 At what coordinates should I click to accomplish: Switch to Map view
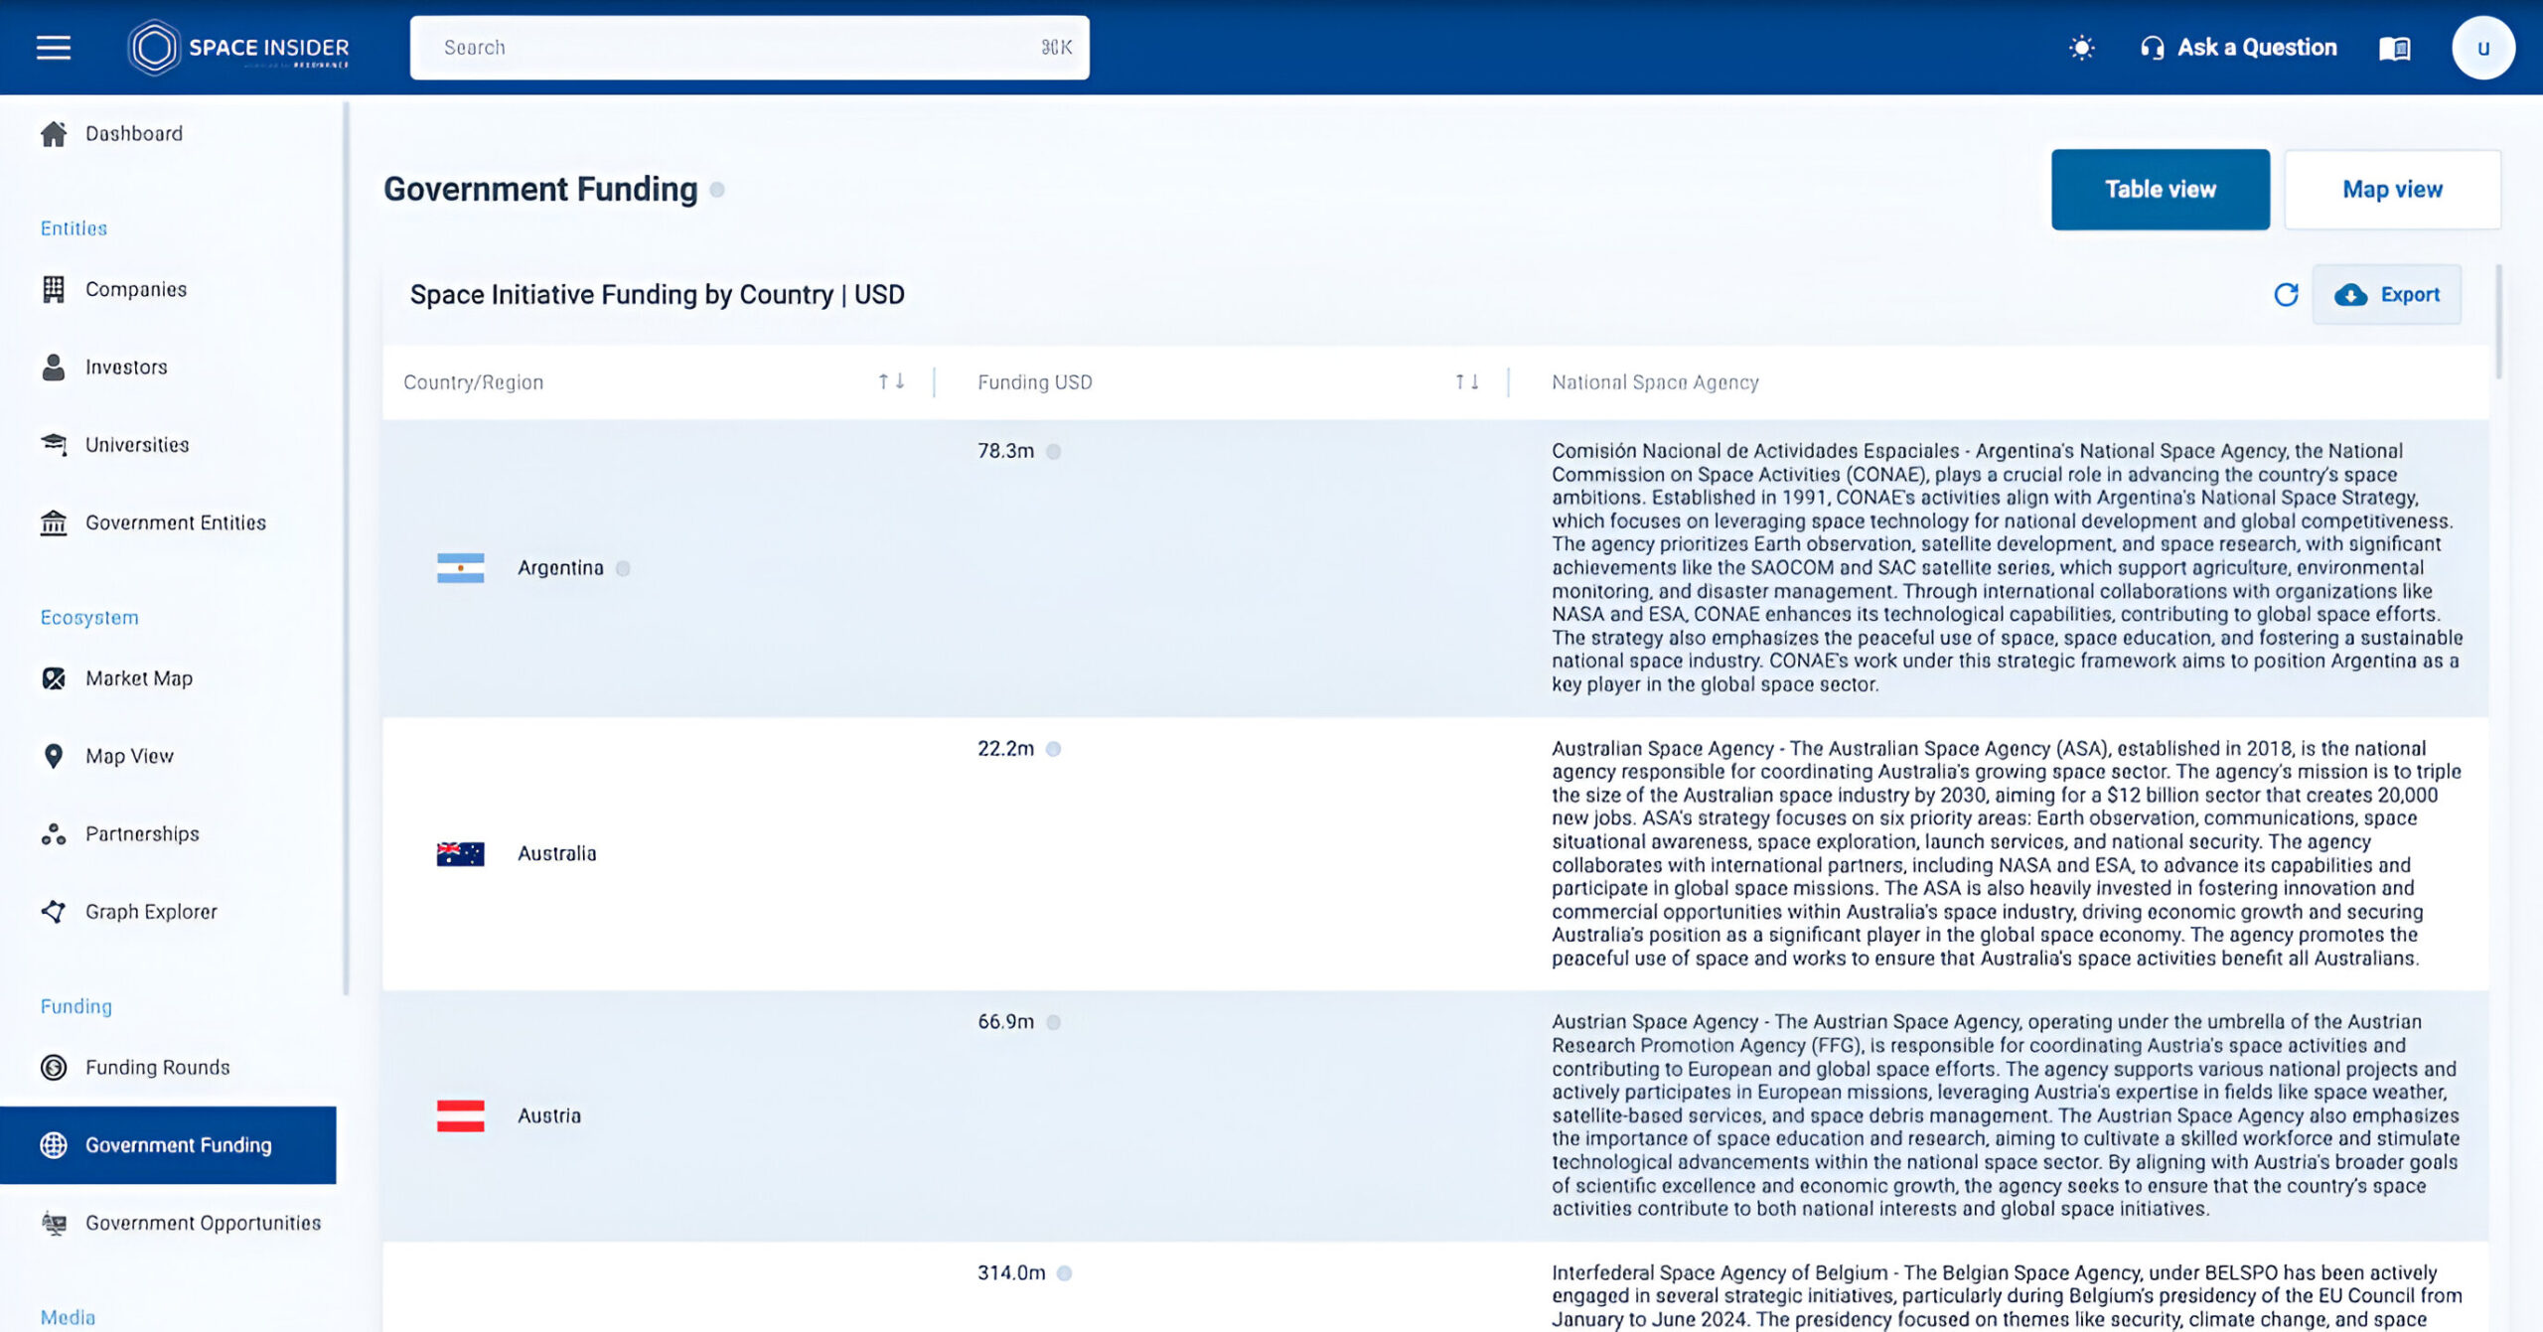click(2392, 190)
